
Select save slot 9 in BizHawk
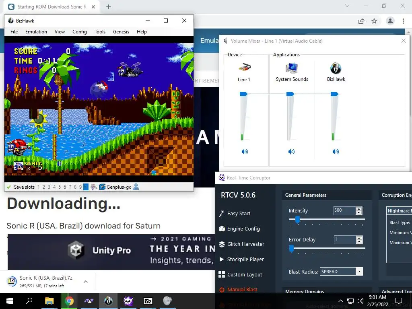point(80,187)
